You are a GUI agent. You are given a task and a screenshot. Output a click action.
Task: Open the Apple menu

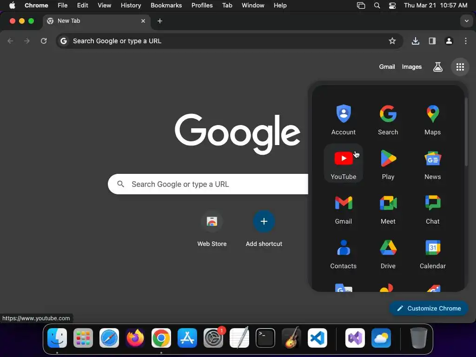pyautogui.click(x=12, y=5)
